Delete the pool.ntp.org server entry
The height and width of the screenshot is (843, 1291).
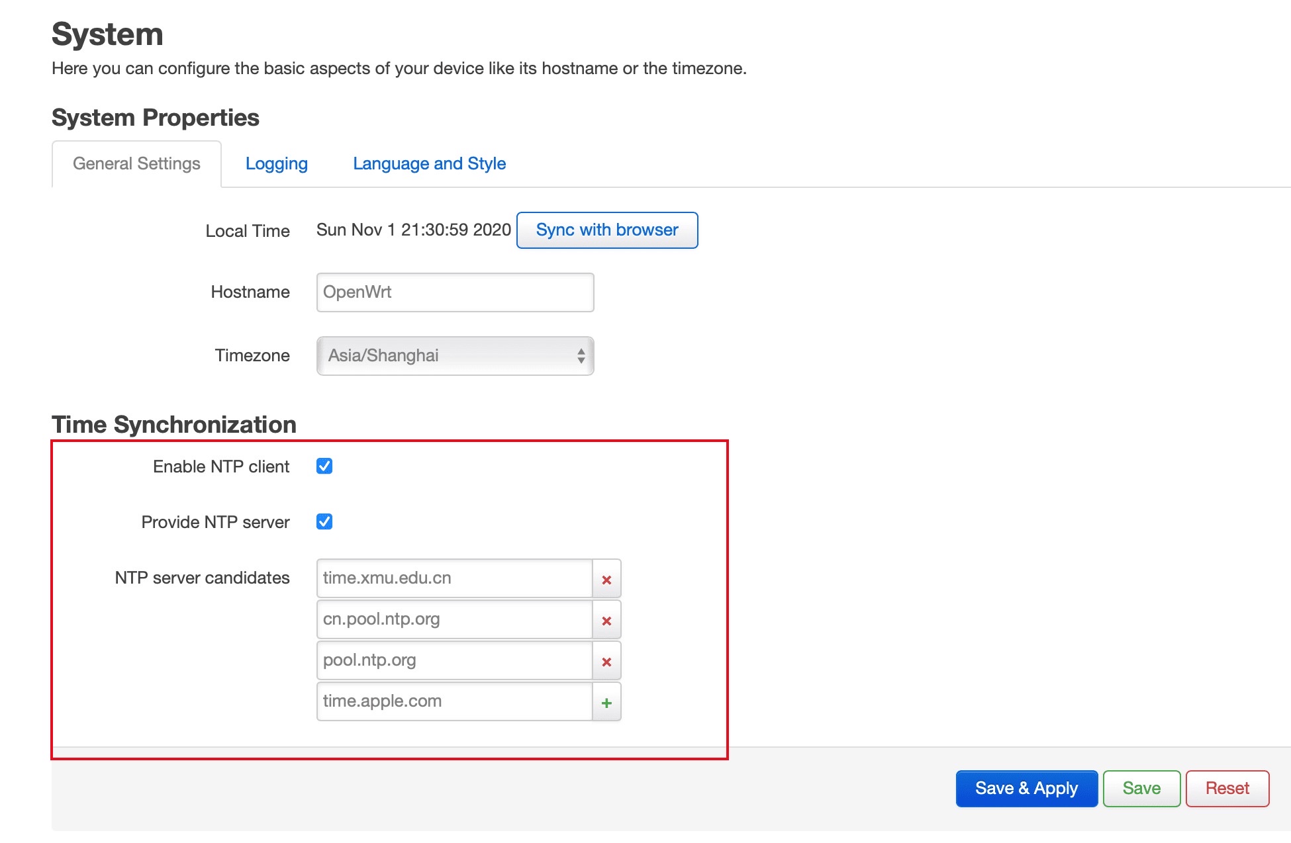coord(606,661)
